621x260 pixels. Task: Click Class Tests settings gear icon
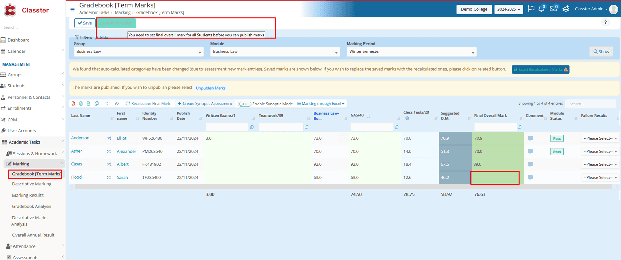click(407, 118)
